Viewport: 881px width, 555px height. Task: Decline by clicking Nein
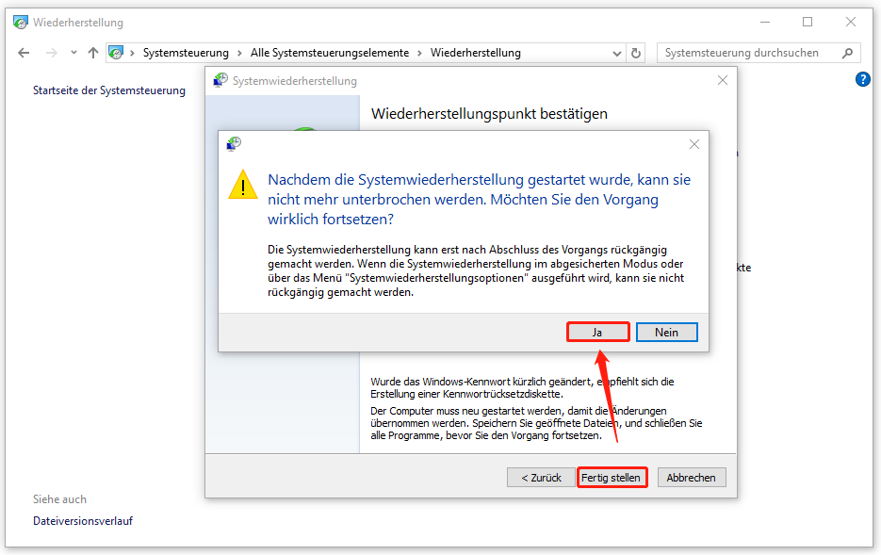pos(666,332)
